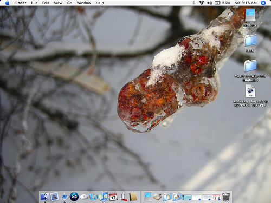Screen dimensions: 271x203
Task: Open the Trash in Dock
Action: click(226, 197)
